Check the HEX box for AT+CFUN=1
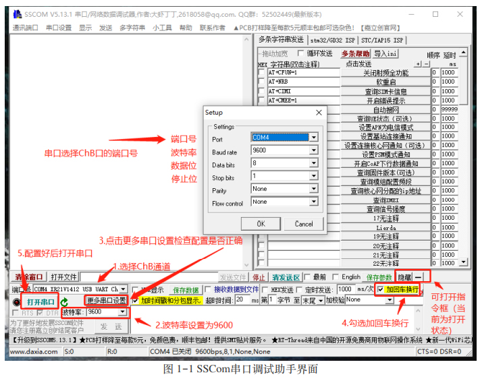Image resolution: width=480 pixels, height=379 pixels. click(x=261, y=73)
